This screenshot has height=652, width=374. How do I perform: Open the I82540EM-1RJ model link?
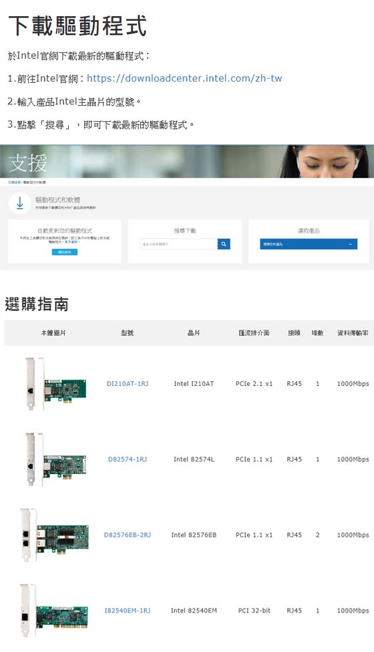point(128,611)
